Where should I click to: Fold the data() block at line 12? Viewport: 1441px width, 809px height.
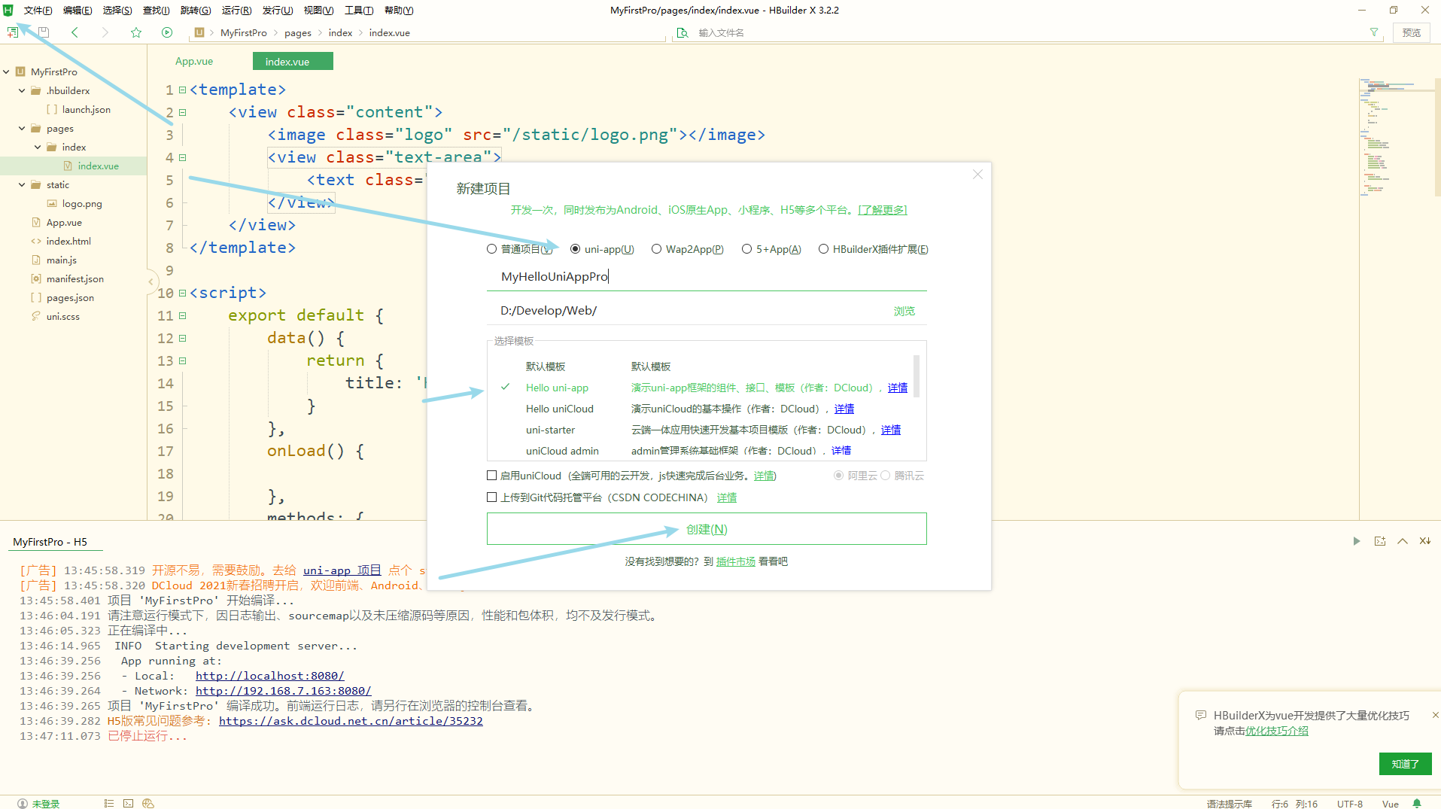pos(183,339)
